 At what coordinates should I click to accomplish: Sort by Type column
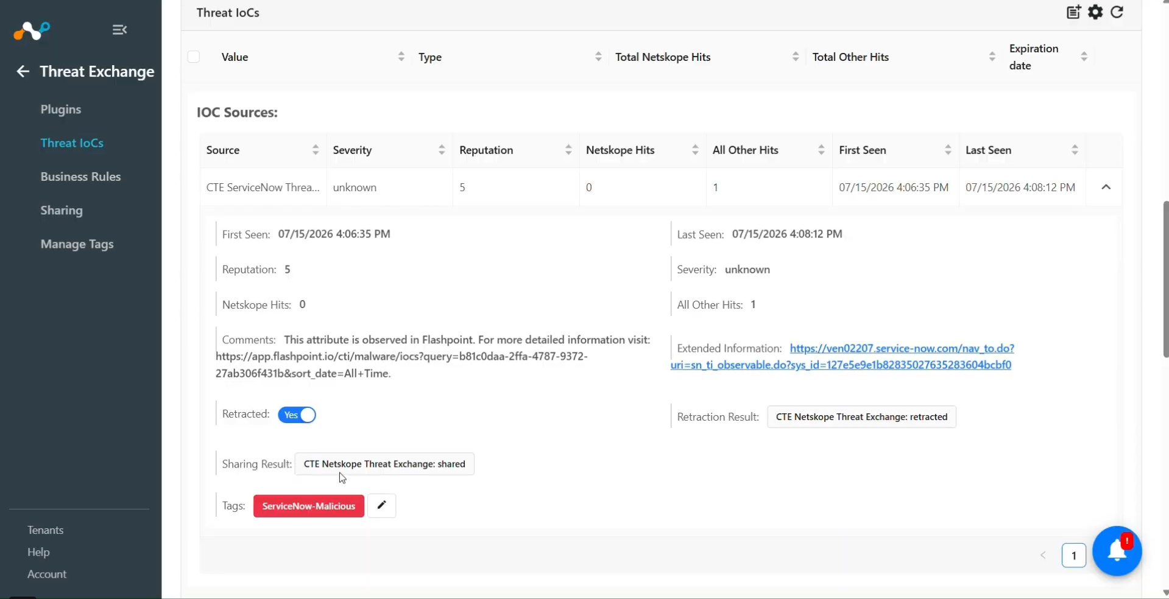(598, 57)
